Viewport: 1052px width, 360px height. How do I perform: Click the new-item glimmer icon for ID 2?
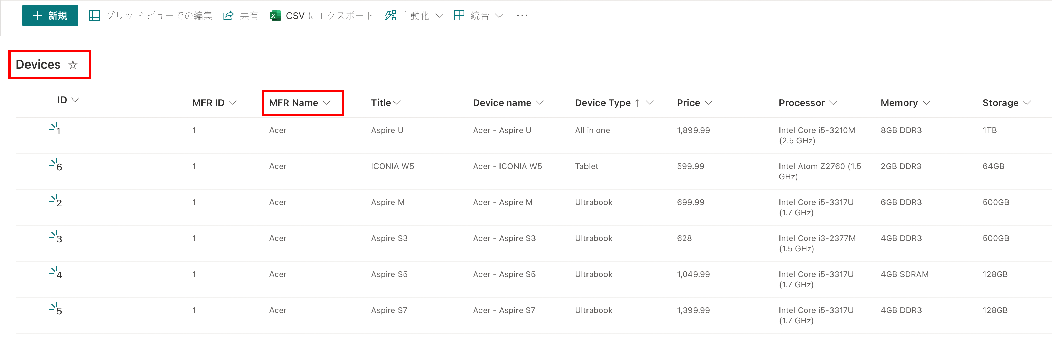[x=53, y=198]
